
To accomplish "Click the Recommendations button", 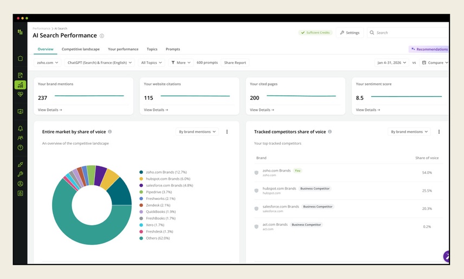I will point(429,49).
